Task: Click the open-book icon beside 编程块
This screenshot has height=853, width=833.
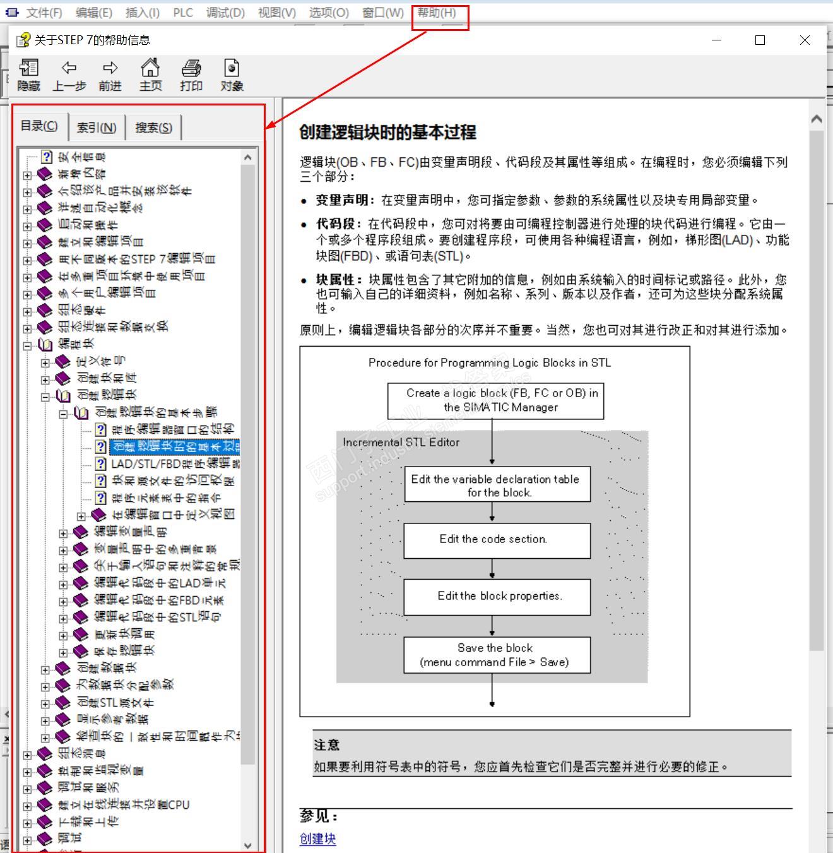Action: point(45,344)
